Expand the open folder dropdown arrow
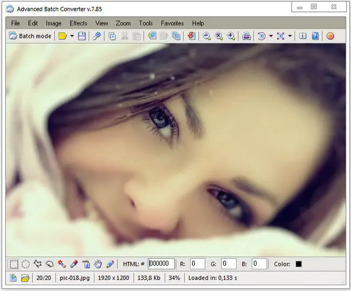 pyautogui.click(x=72, y=36)
